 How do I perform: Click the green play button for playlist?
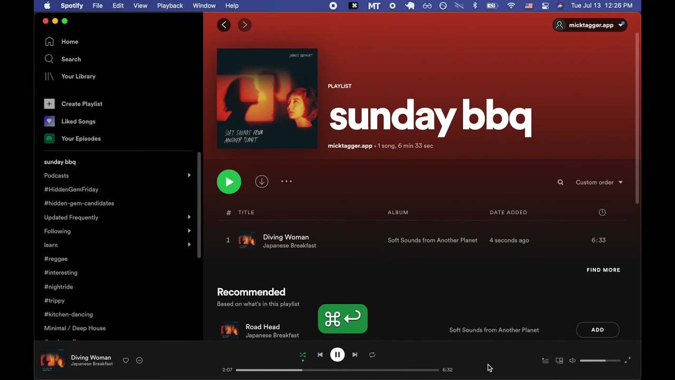pyautogui.click(x=229, y=182)
